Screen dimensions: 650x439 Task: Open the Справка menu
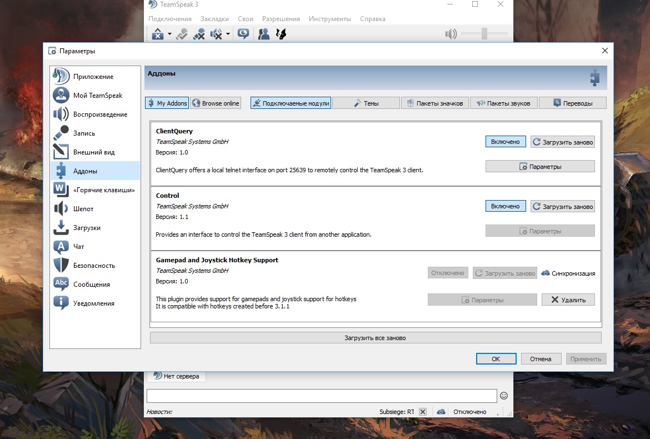(373, 19)
